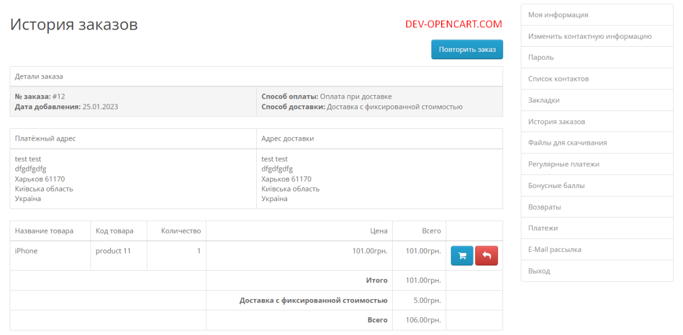
Task: Open Изменить контактную информацию link
Action: coord(597,36)
